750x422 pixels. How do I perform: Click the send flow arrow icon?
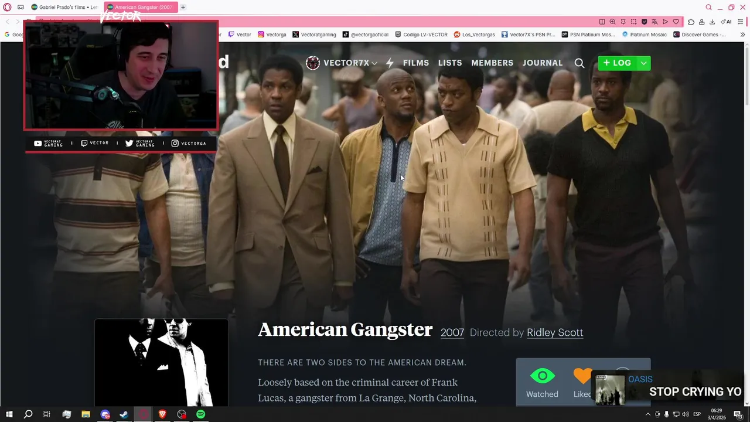(x=665, y=22)
